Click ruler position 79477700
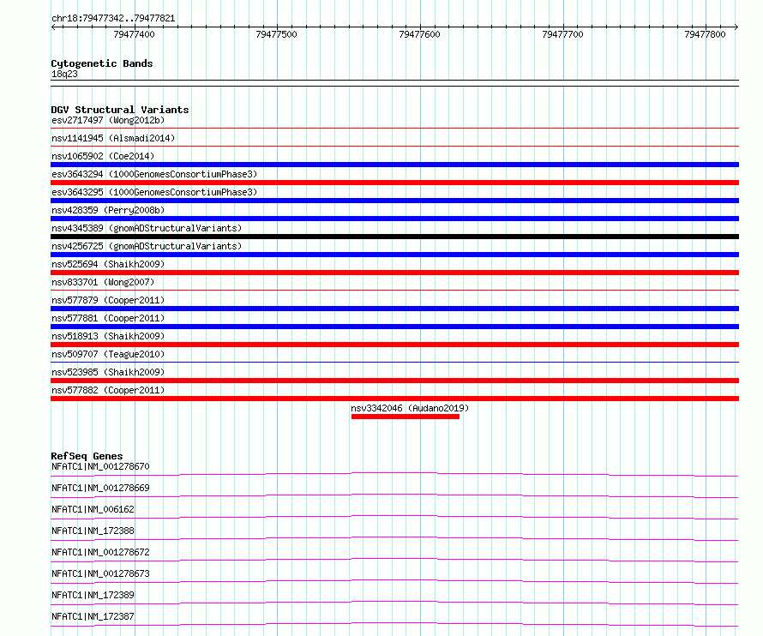Screen dimensions: 763x636 [x=562, y=34]
